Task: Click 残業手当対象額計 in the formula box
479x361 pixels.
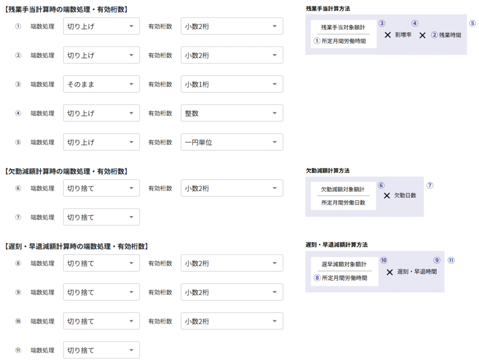Action: (343, 28)
